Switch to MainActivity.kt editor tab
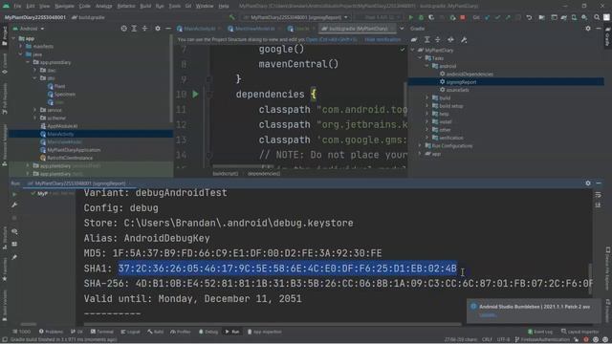Screen dimensions: 612x344 coord(199,29)
